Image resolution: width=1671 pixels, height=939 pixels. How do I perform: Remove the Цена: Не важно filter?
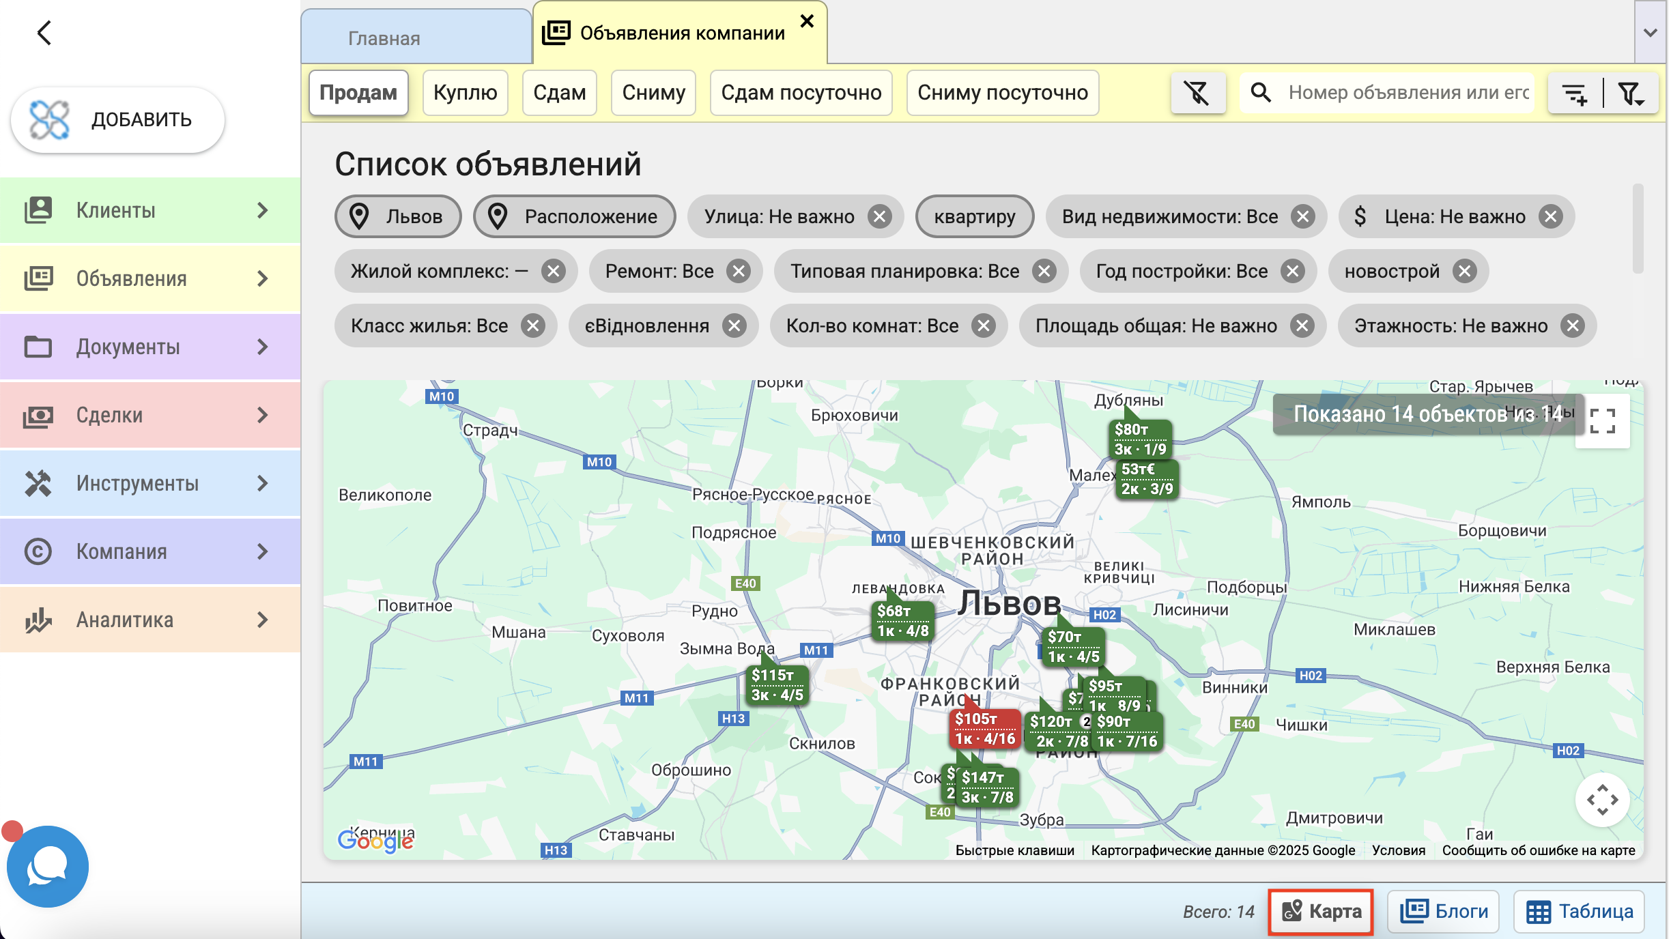[1551, 216]
